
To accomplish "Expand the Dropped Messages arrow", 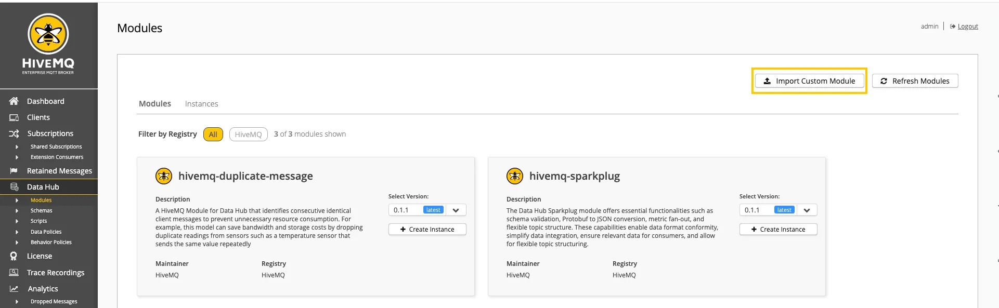I will [x=17, y=302].
